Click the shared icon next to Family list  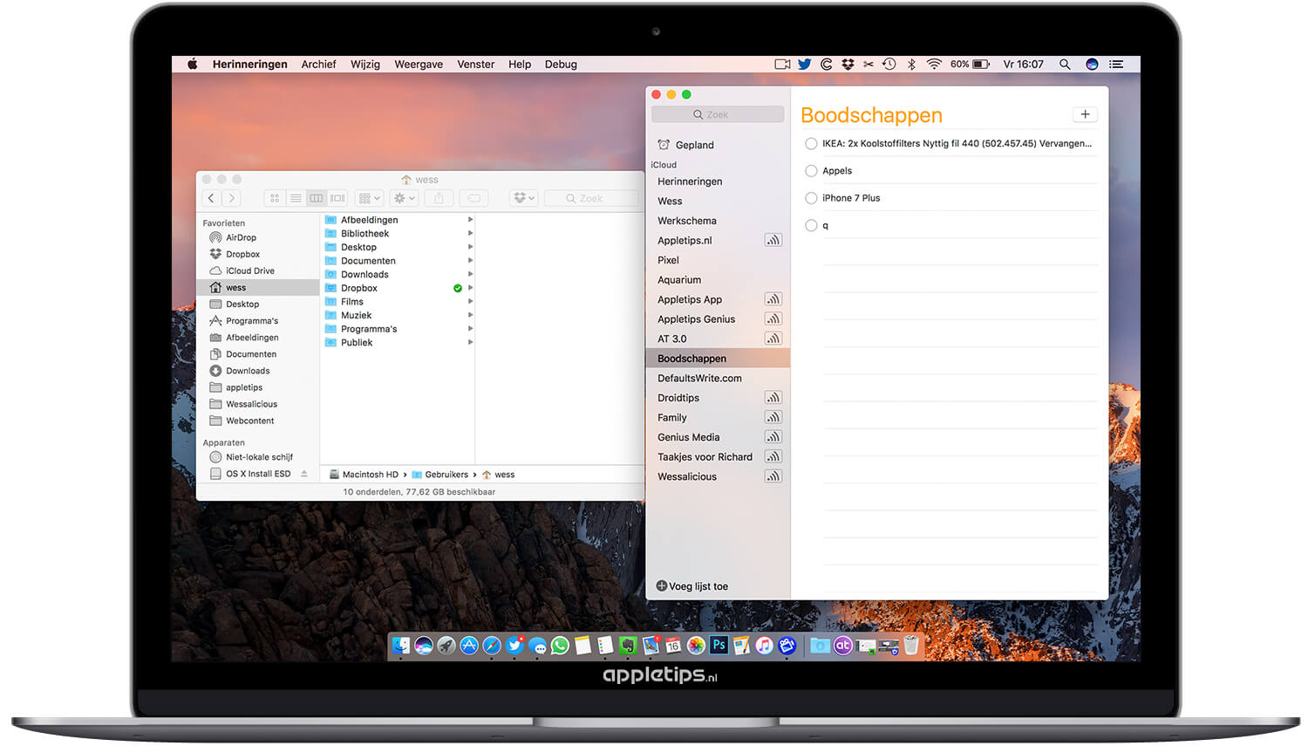(773, 417)
